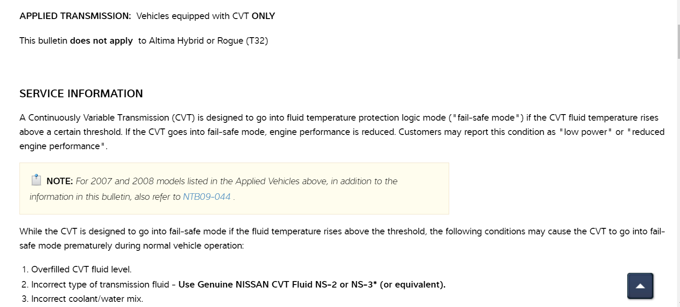Select list item 'Overfilled CVT fluid level'
Image resolution: width=680 pixels, height=307 pixels.
coord(81,269)
